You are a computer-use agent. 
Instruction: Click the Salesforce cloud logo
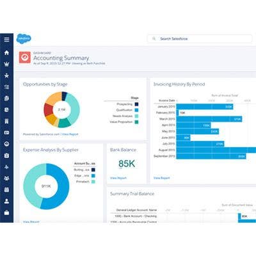(24, 38)
